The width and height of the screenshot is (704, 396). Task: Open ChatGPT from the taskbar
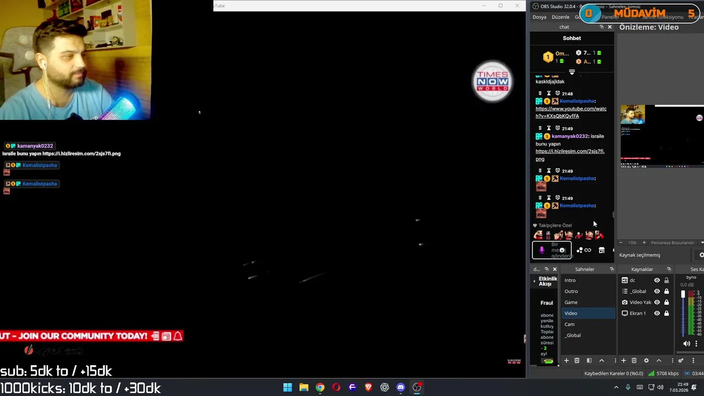click(384, 387)
